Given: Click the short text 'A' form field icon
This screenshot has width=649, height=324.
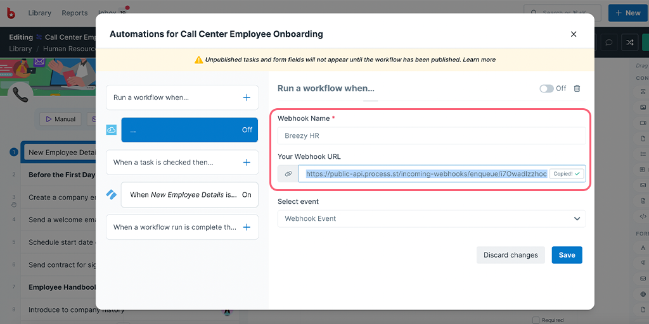Looking at the screenshot, I should tap(643, 247).
